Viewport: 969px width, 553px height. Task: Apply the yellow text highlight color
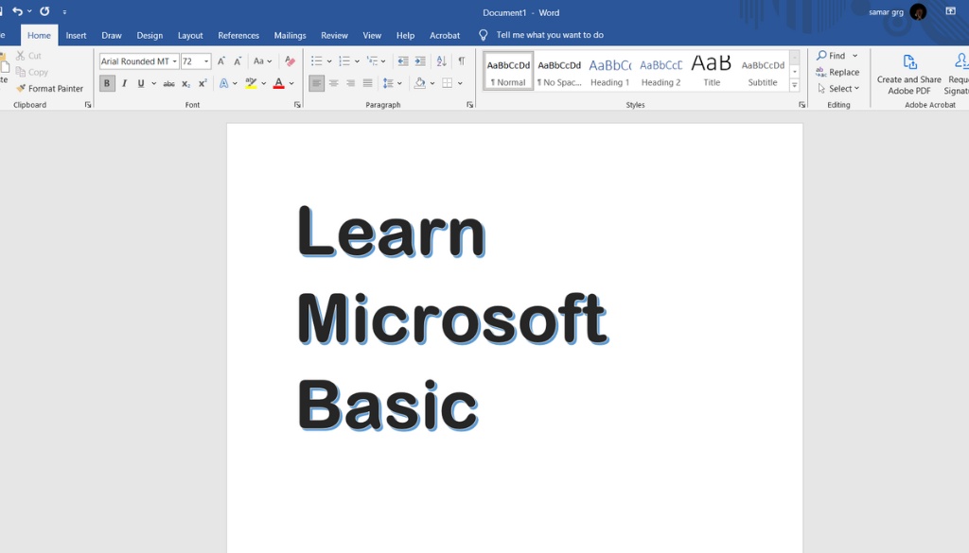251,83
